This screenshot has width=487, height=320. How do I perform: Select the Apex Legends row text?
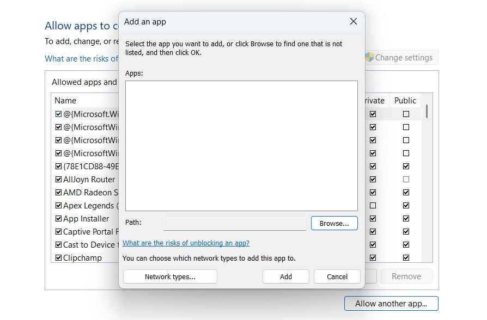click(90, 206)
